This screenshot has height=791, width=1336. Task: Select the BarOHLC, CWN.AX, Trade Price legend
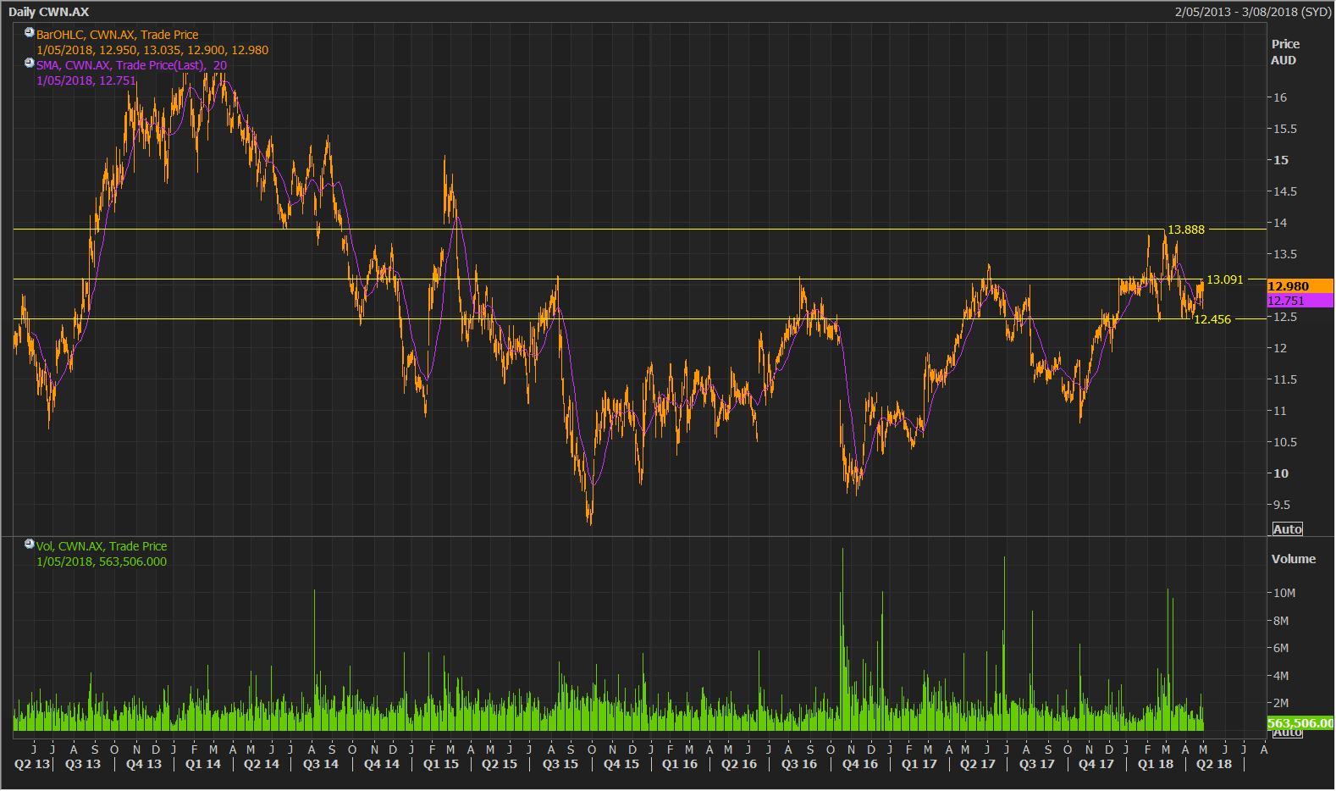point(118,35)
